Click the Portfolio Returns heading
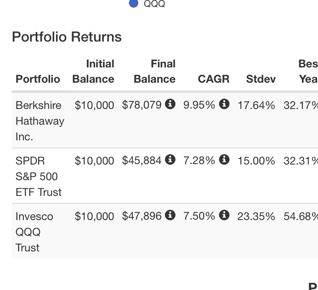Image resolution: width=318 pixels, height=290 pixels. (x=67, y=37)
